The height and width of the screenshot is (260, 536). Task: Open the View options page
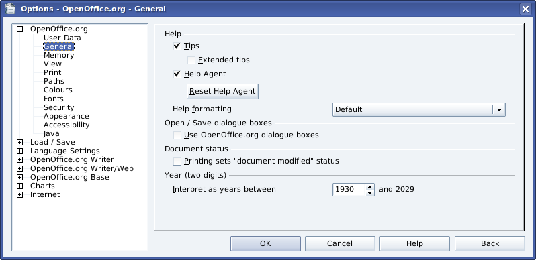point(52,64)
